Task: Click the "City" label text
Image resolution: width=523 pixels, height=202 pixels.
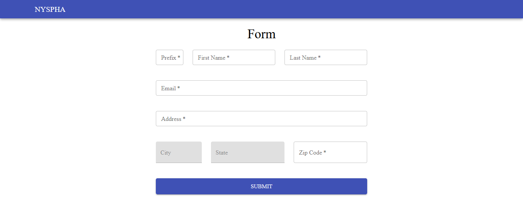Action: coord(166,153)
